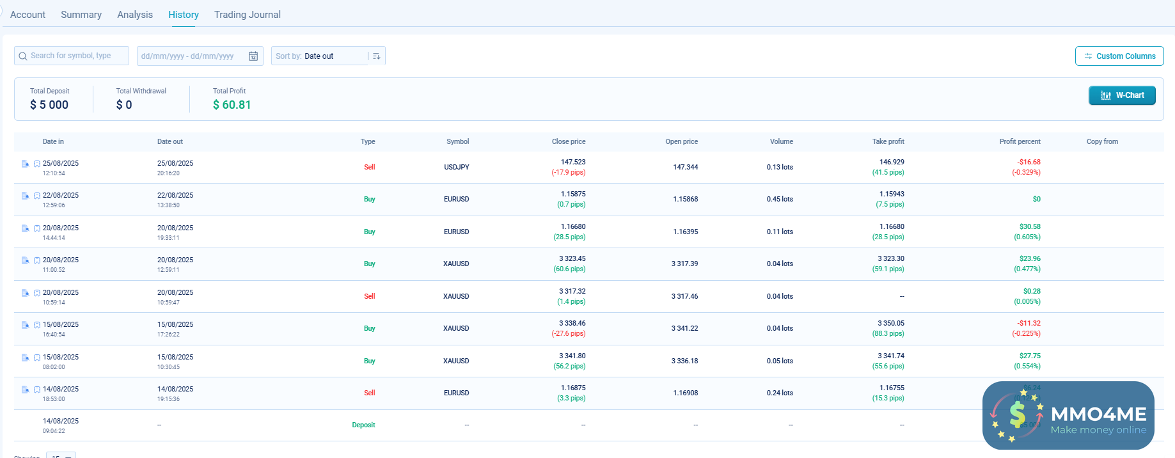
Task: Click the date range input field
Action: (x=191, y=56)
